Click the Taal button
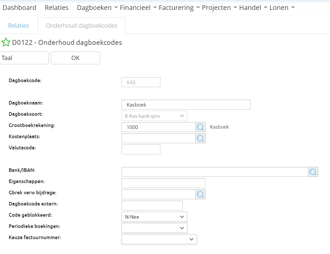The height and width of the screenshot is (254, 330). (24, 58)
